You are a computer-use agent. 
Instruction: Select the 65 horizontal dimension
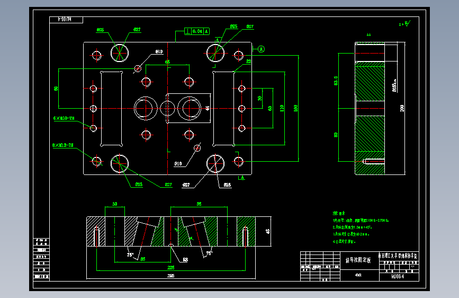[167, 62]
